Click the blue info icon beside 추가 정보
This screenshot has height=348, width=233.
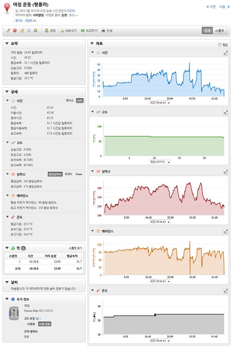(x=13, y=299)
